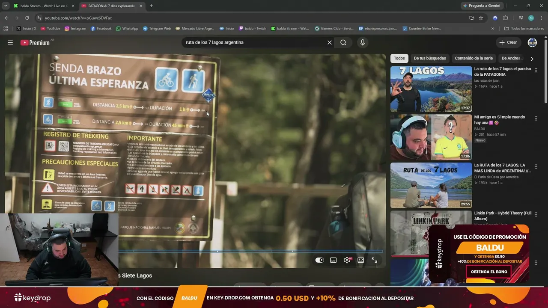Open the Telegram Web bookmark
The image size is (548, 308).
click(157, 29)
